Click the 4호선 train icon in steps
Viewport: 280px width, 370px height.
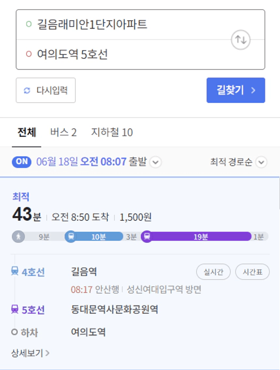click(x=15, y=271)
